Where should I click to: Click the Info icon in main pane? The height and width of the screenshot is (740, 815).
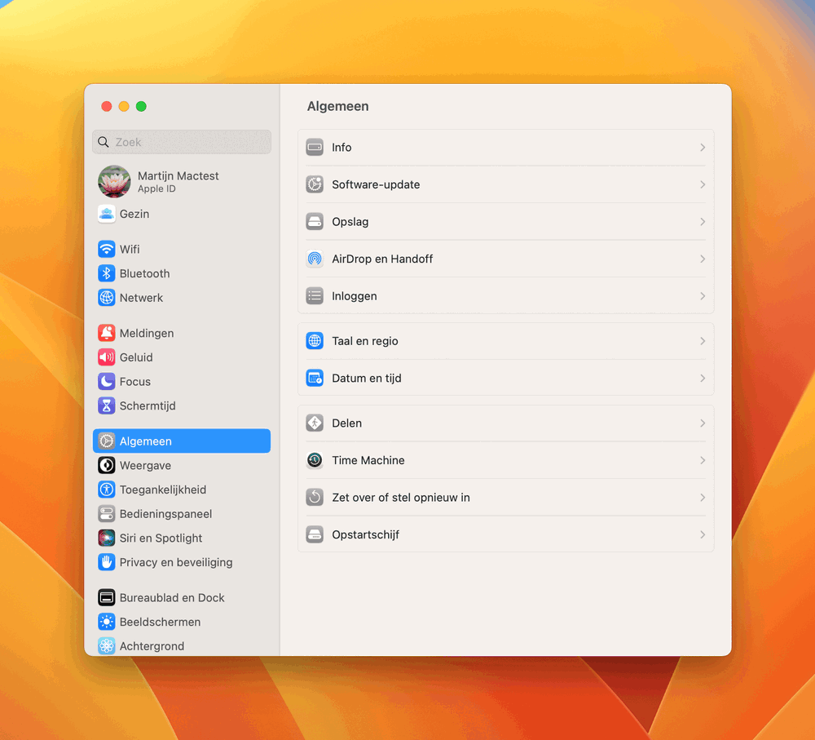point(315,148)
